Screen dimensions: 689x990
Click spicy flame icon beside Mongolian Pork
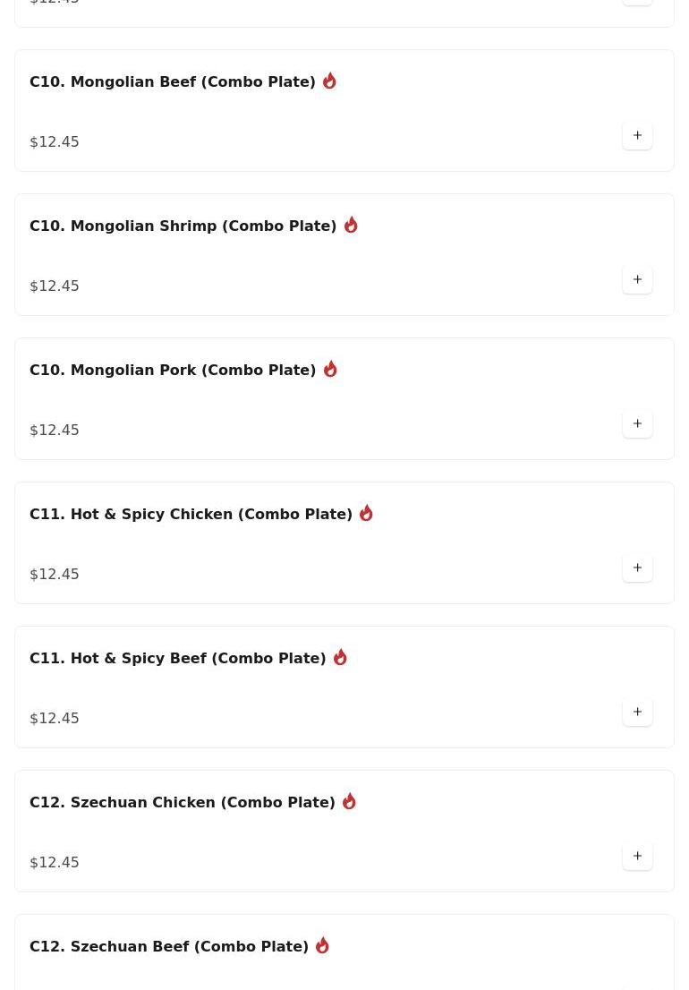[x=330, y=369]
